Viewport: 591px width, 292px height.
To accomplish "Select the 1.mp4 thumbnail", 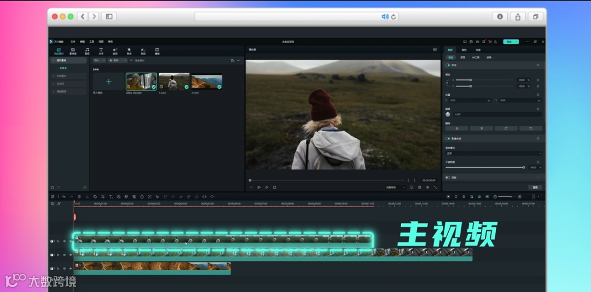I will (x=174, y=81).
